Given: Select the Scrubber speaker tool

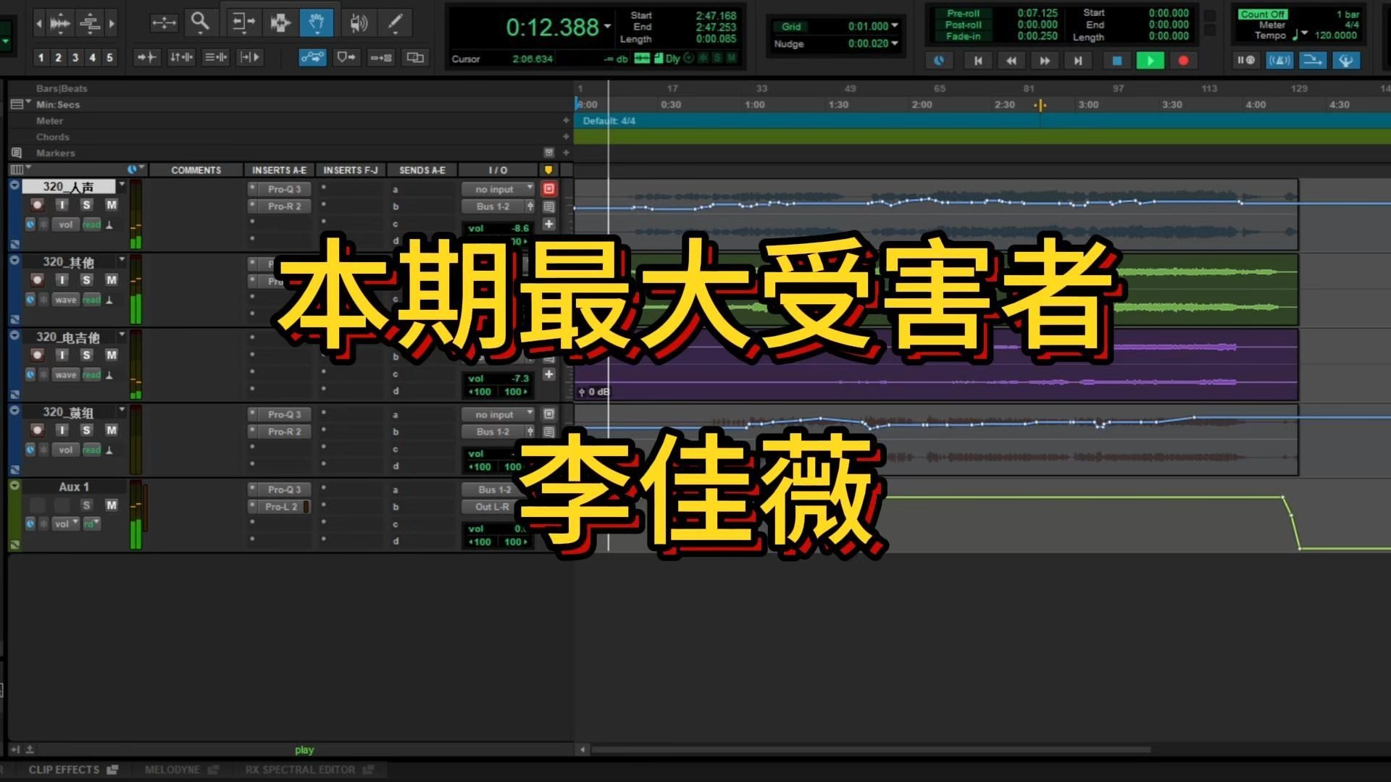Looking at the screenshot, I should point(359,22).
